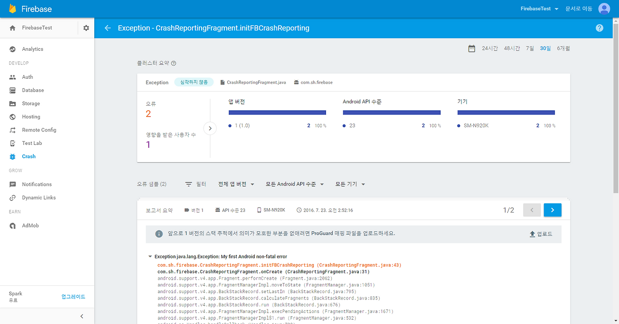Click the help question mark icon

click(599, 28)
